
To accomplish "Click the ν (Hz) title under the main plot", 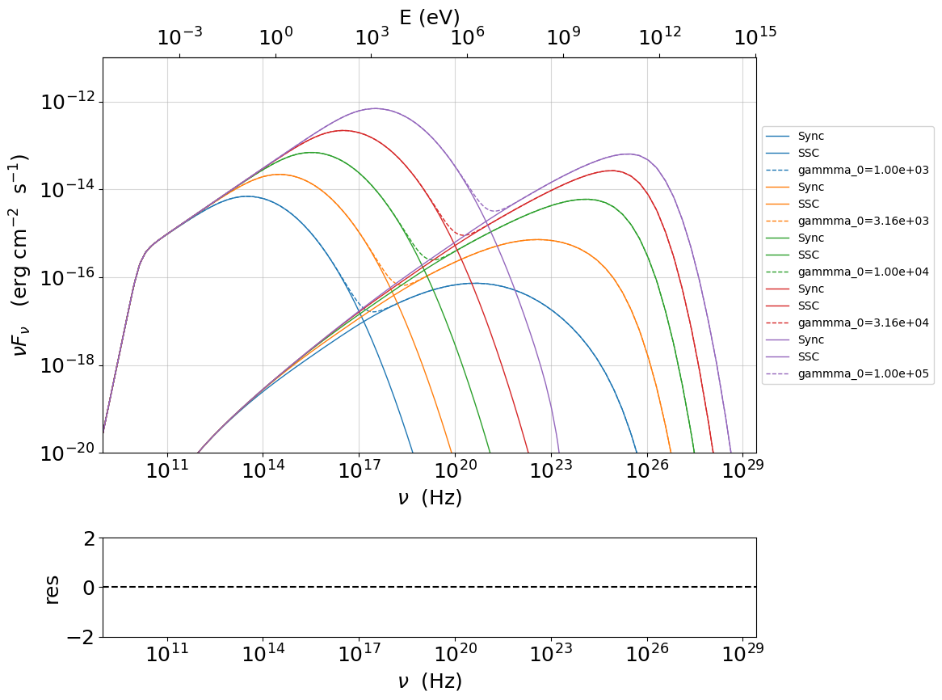I will 430,497.
